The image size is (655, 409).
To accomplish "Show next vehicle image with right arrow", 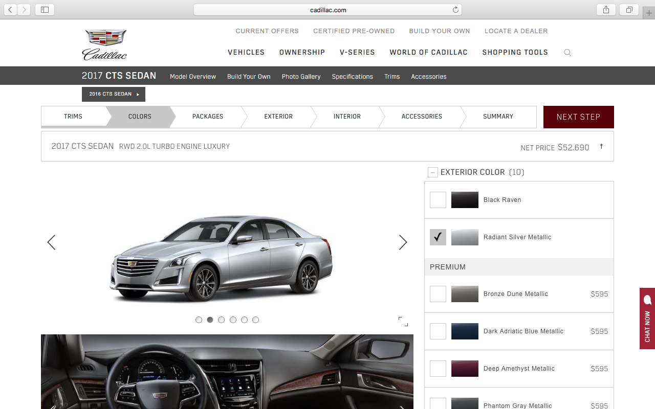I will 403,242.
